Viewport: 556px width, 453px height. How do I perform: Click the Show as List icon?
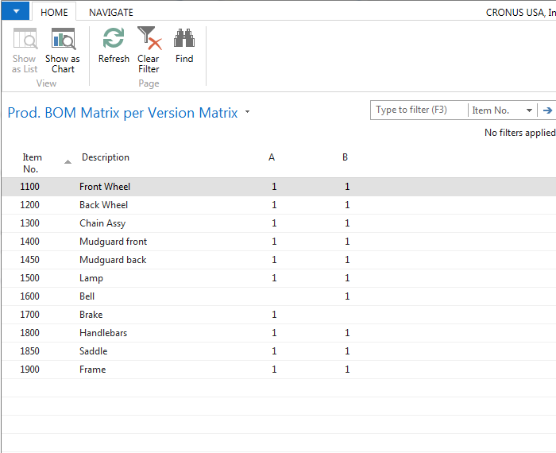pyautogui.click(x=25, y=38)
